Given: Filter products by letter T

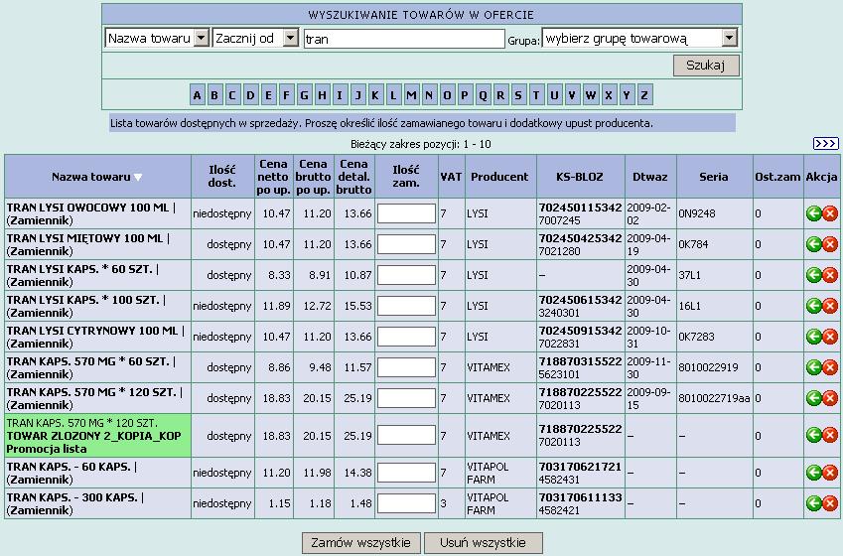Looking at the screenshot, I should (537, 95).
